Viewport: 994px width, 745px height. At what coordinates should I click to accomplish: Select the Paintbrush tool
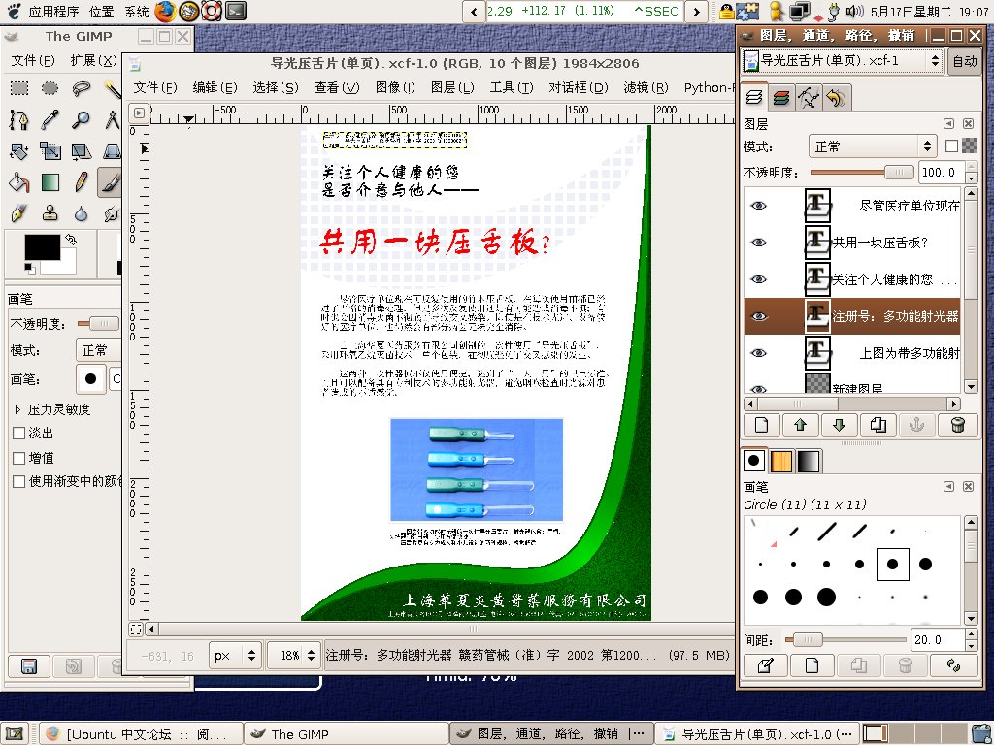111,182
